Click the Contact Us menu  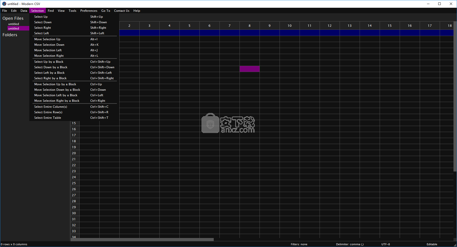point(122,11)
